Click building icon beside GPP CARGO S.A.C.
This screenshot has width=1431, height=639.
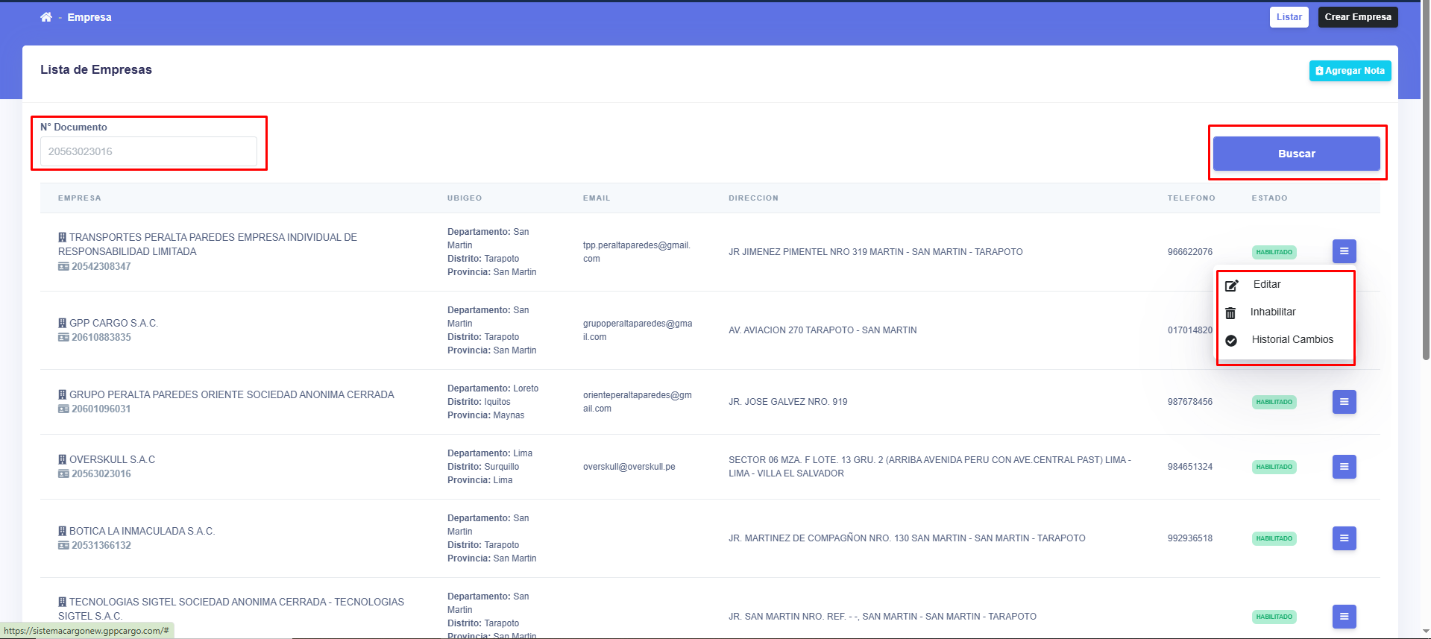63,323
